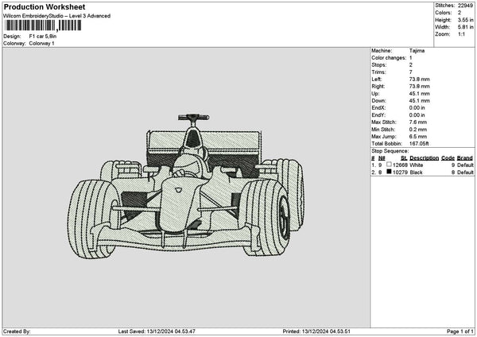The image size is (477, 337).
Task: Click the Colorway 1 value
Action: click(41, 43)
